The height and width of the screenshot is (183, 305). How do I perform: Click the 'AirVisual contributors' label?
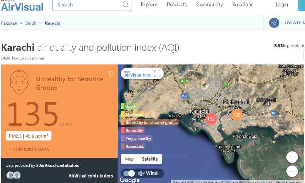click(91, 176)
